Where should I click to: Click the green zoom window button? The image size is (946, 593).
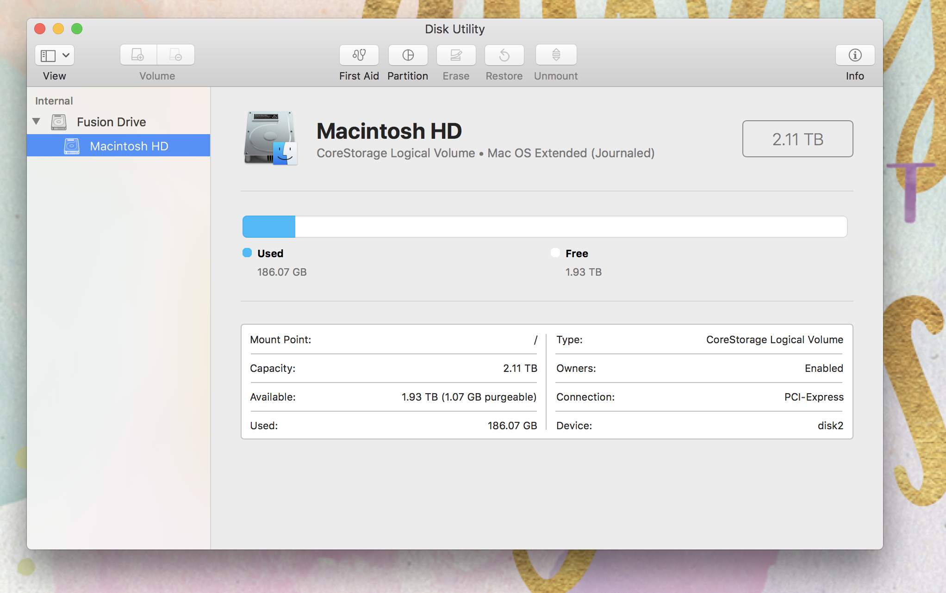click(x=77, y=29)
